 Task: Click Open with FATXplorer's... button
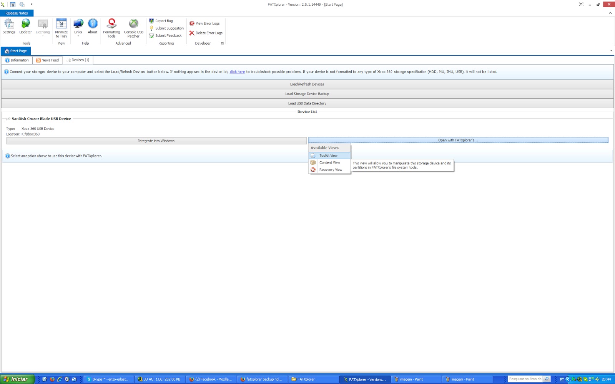[458, 140]
